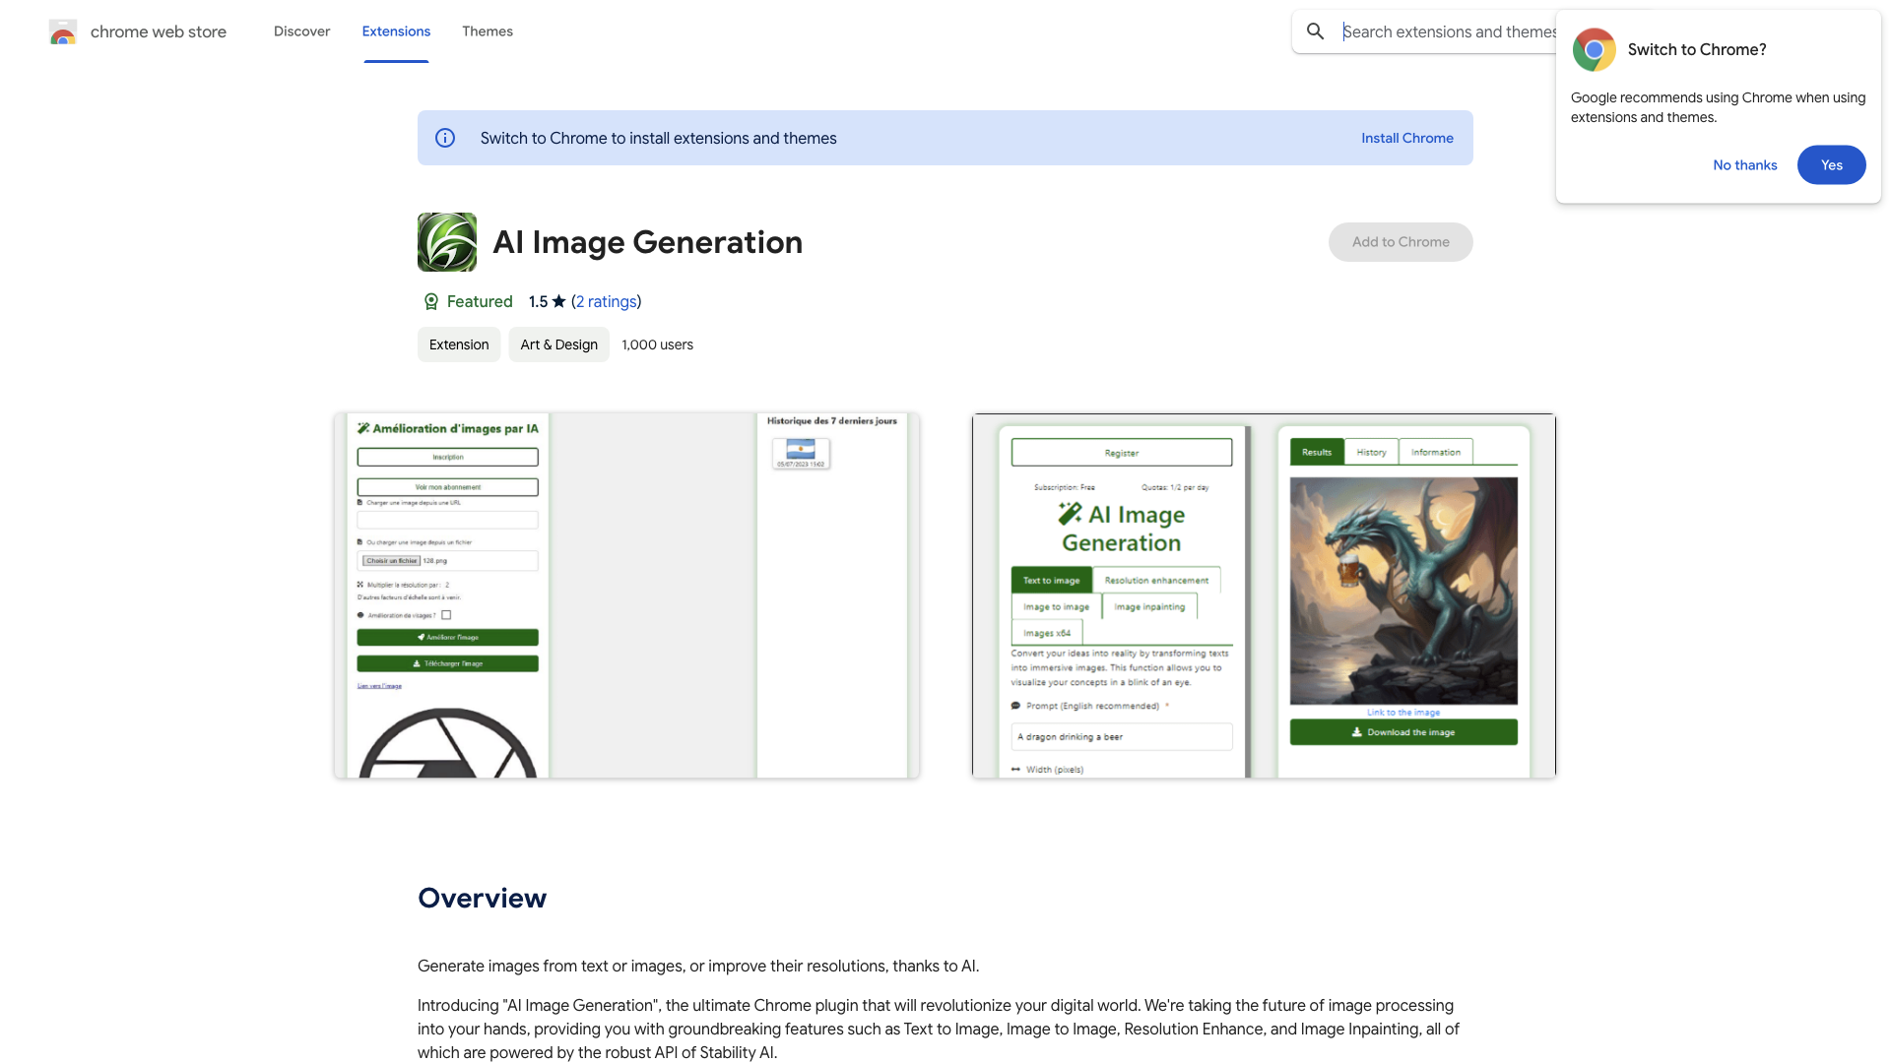Open the Discover tab
This screenshot has height=1063, width=1891.
[301, 31]
